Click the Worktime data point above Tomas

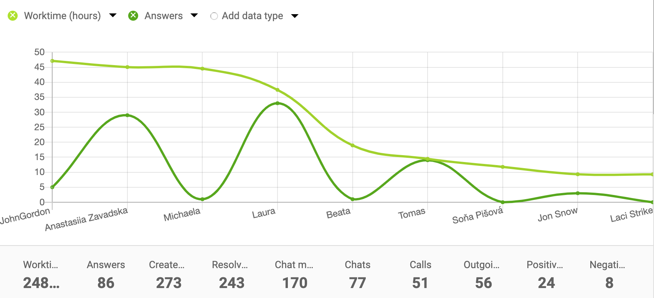(x=427, y=158)
